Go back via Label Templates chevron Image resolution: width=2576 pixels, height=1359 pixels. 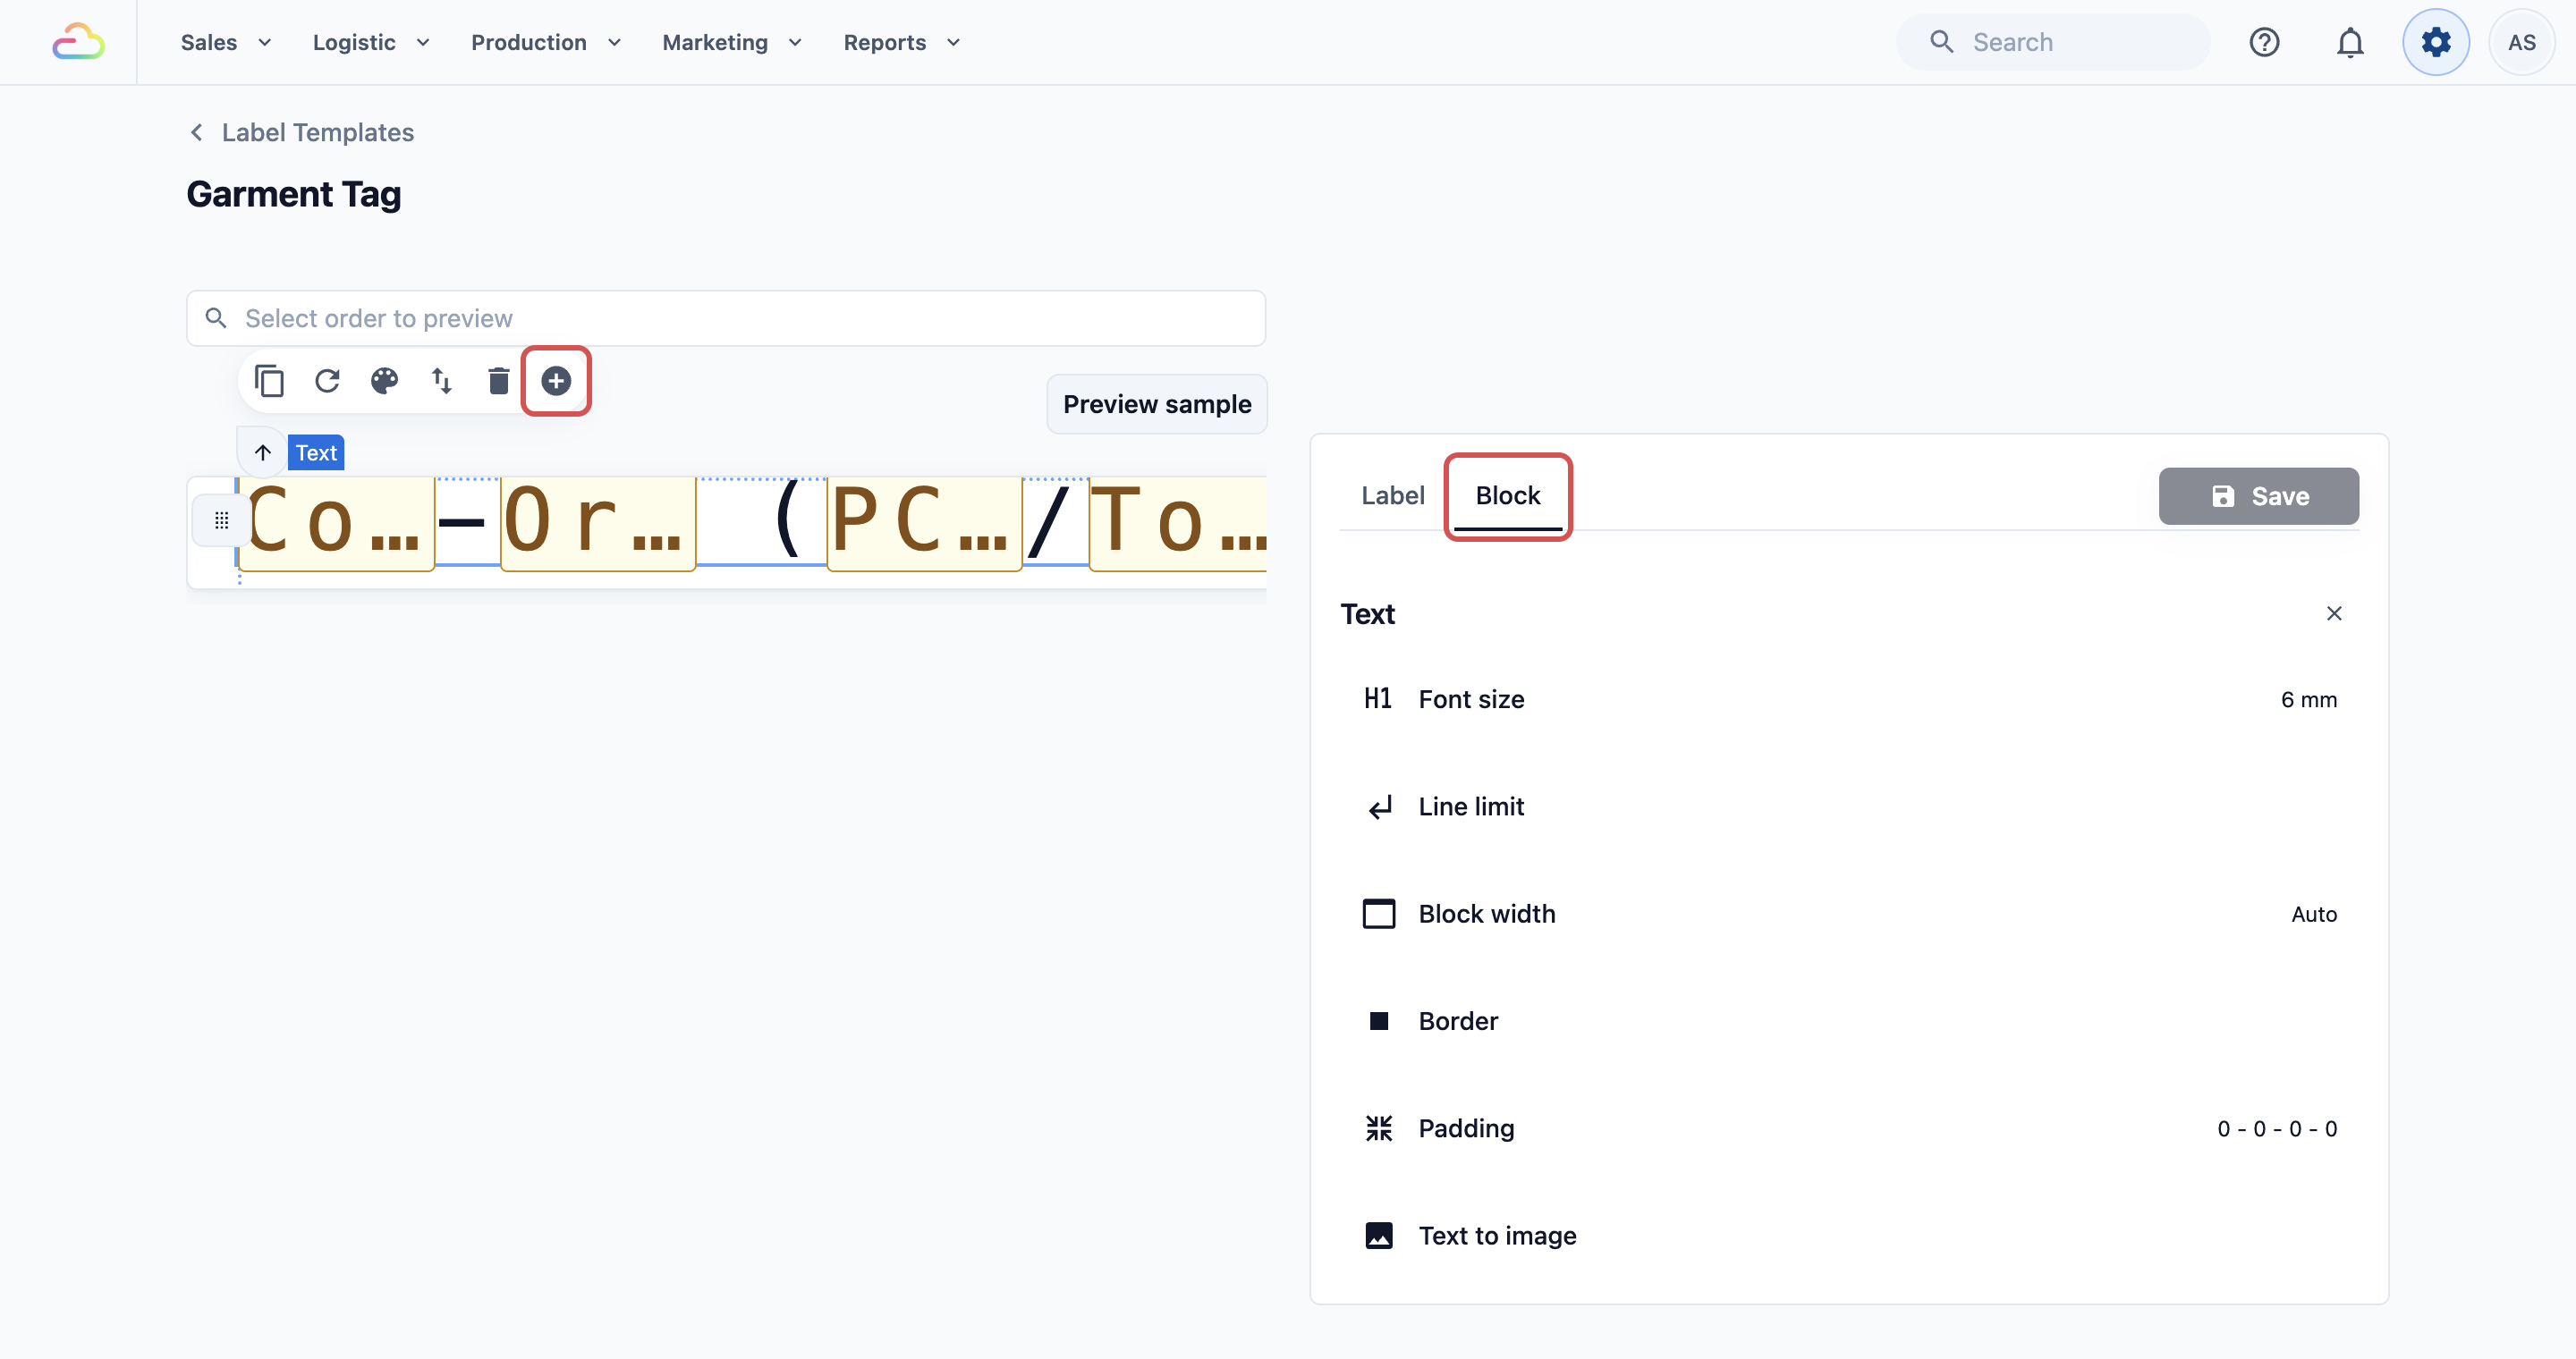point(197,132)
